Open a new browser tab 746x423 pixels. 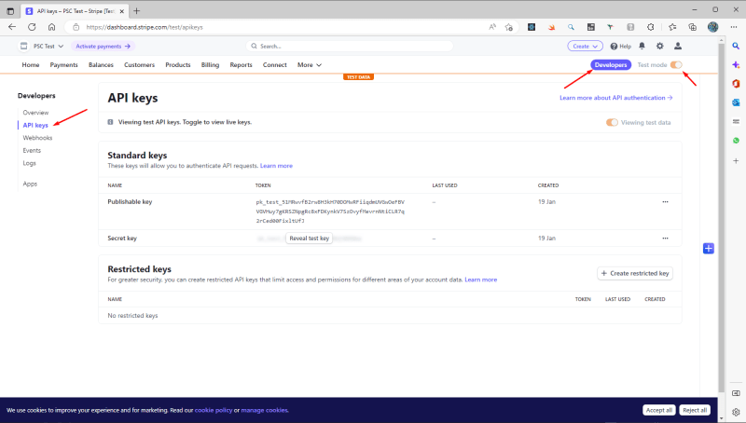[x=136, y=11]
